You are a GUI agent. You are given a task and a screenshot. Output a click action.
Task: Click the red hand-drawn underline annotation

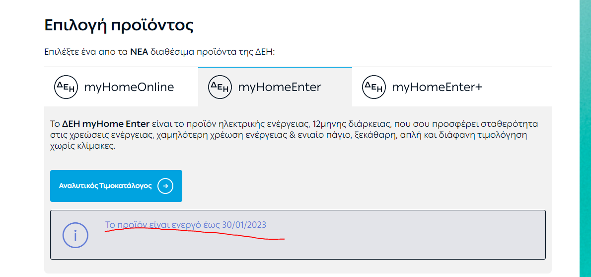point(195,234)
